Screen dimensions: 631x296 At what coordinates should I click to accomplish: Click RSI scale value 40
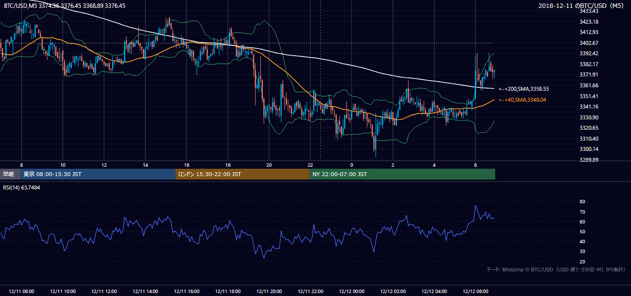[582, 241]
